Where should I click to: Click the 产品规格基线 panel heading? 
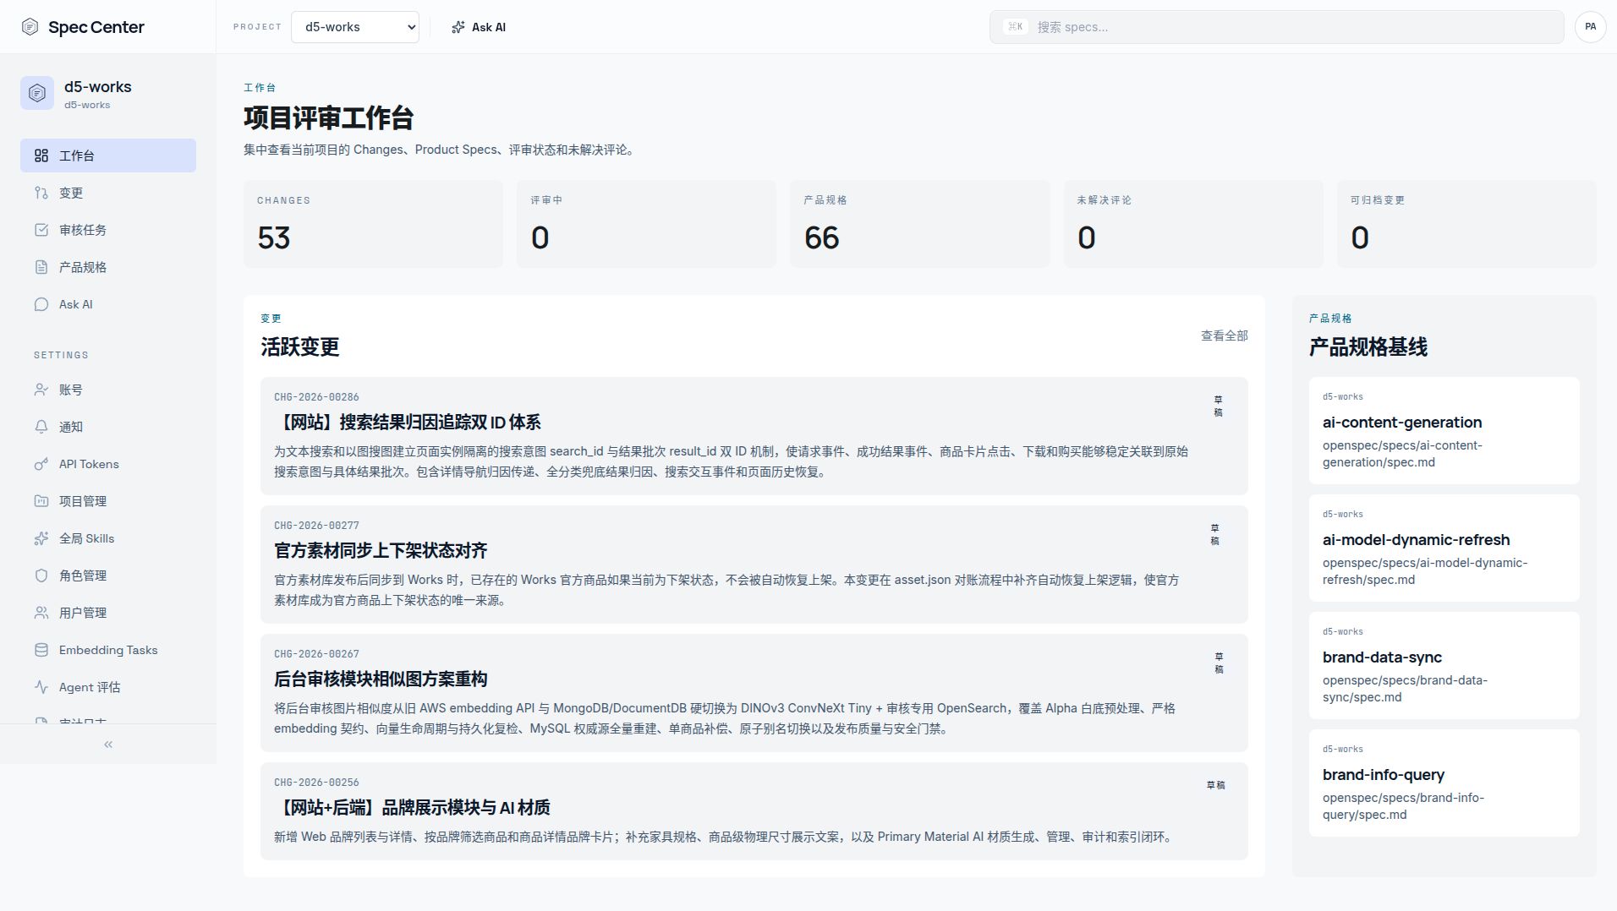pos(1368,347)
